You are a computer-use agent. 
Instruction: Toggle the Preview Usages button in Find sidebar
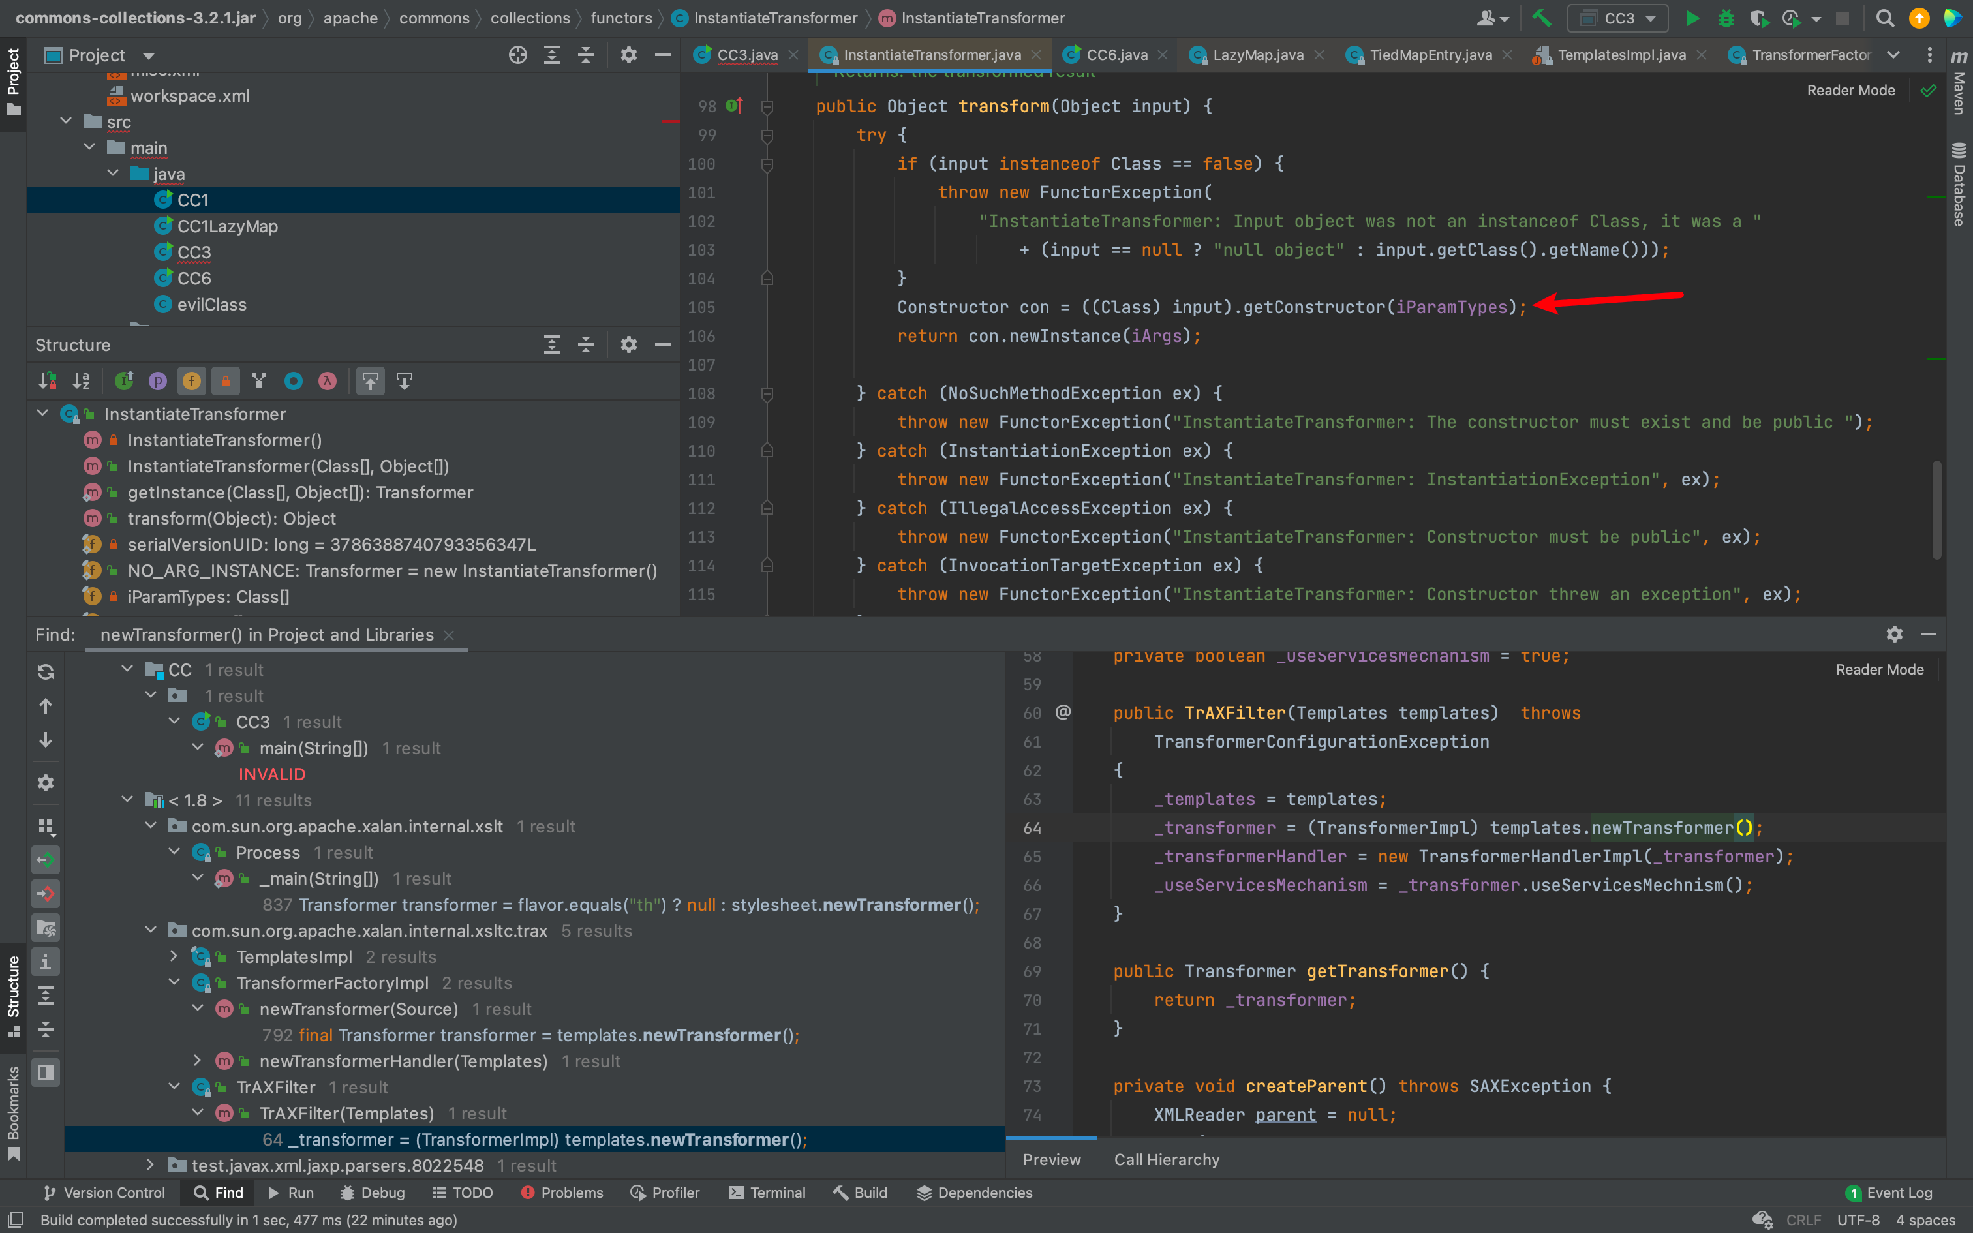[x=46, y=1073]
